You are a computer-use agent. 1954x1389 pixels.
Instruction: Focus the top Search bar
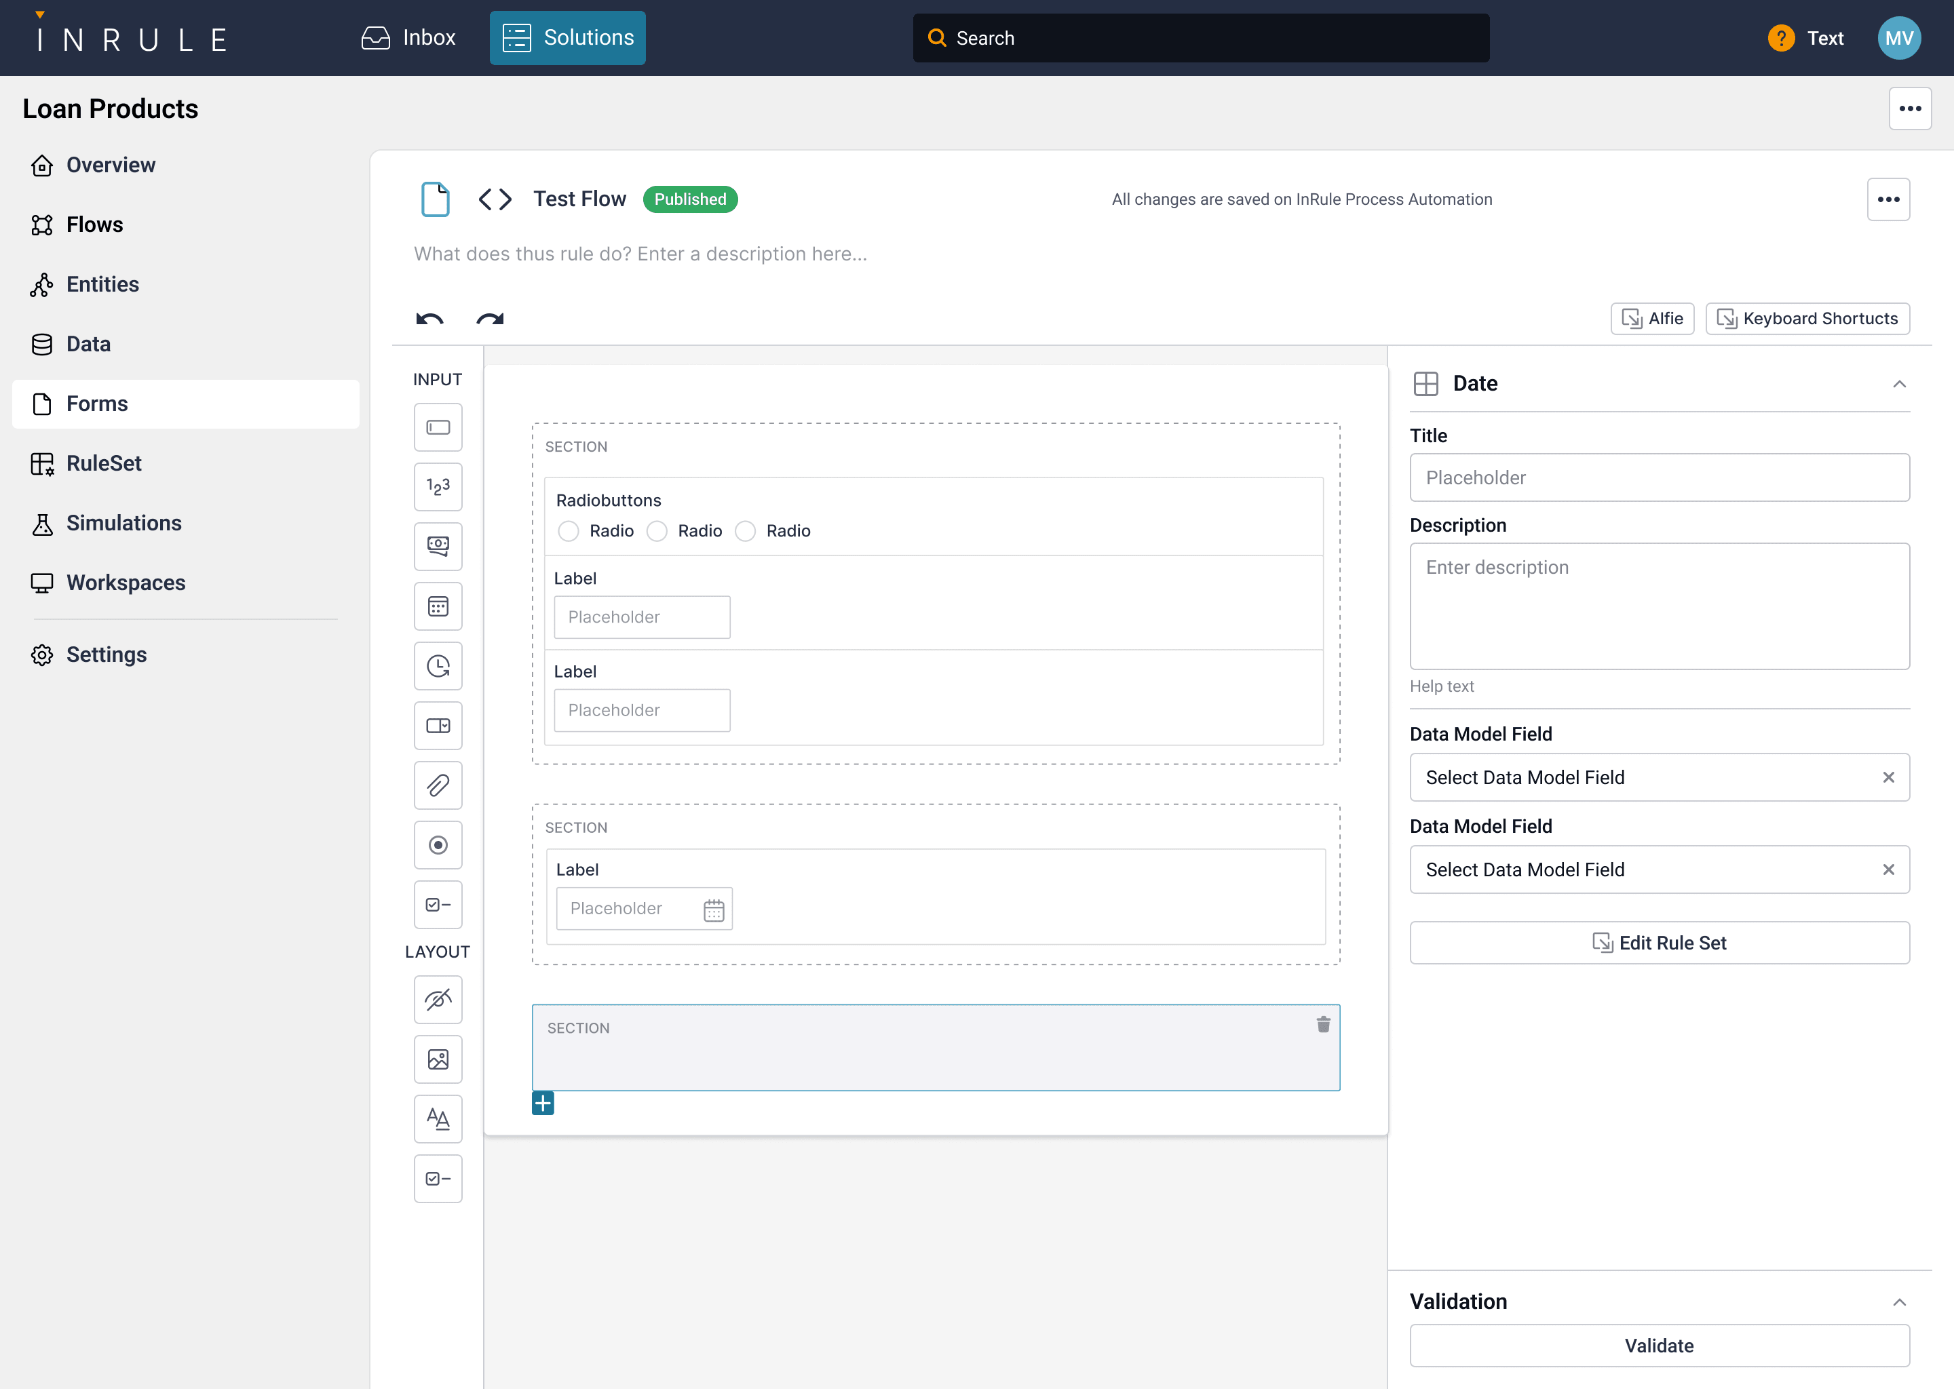click(x=1200, y=39)
